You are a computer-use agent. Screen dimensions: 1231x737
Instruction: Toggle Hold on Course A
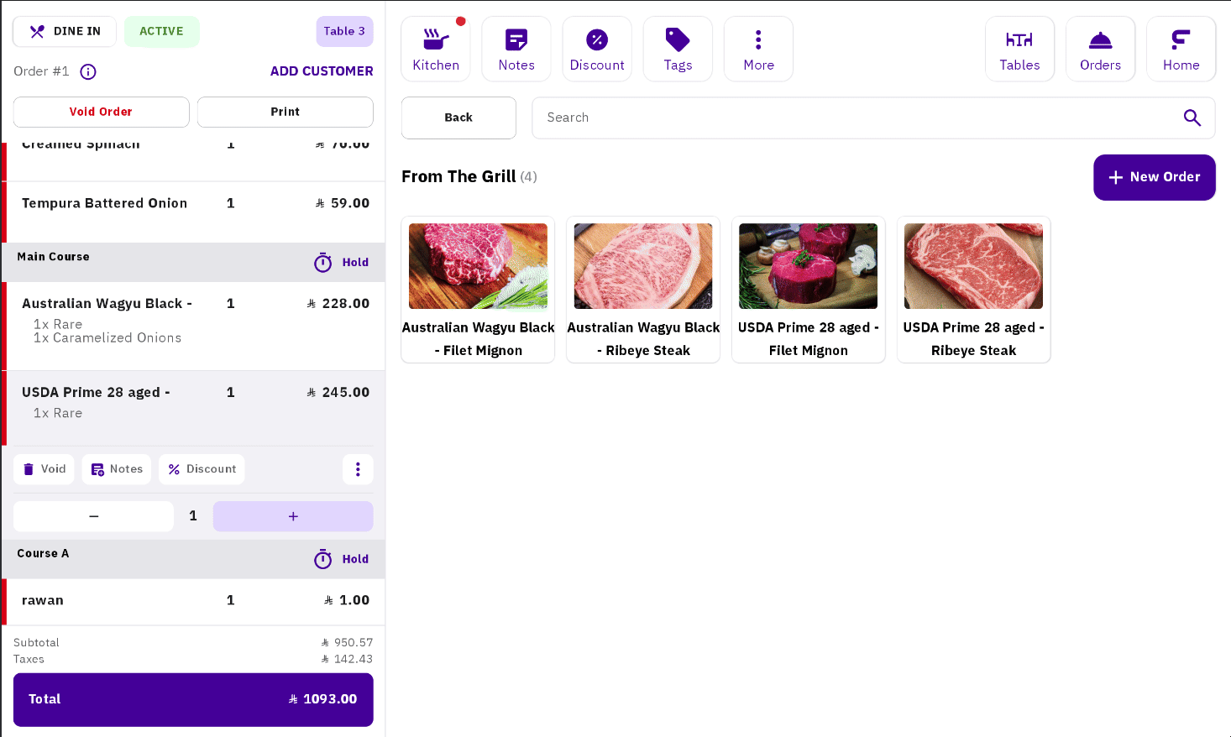tap(342, 559)
